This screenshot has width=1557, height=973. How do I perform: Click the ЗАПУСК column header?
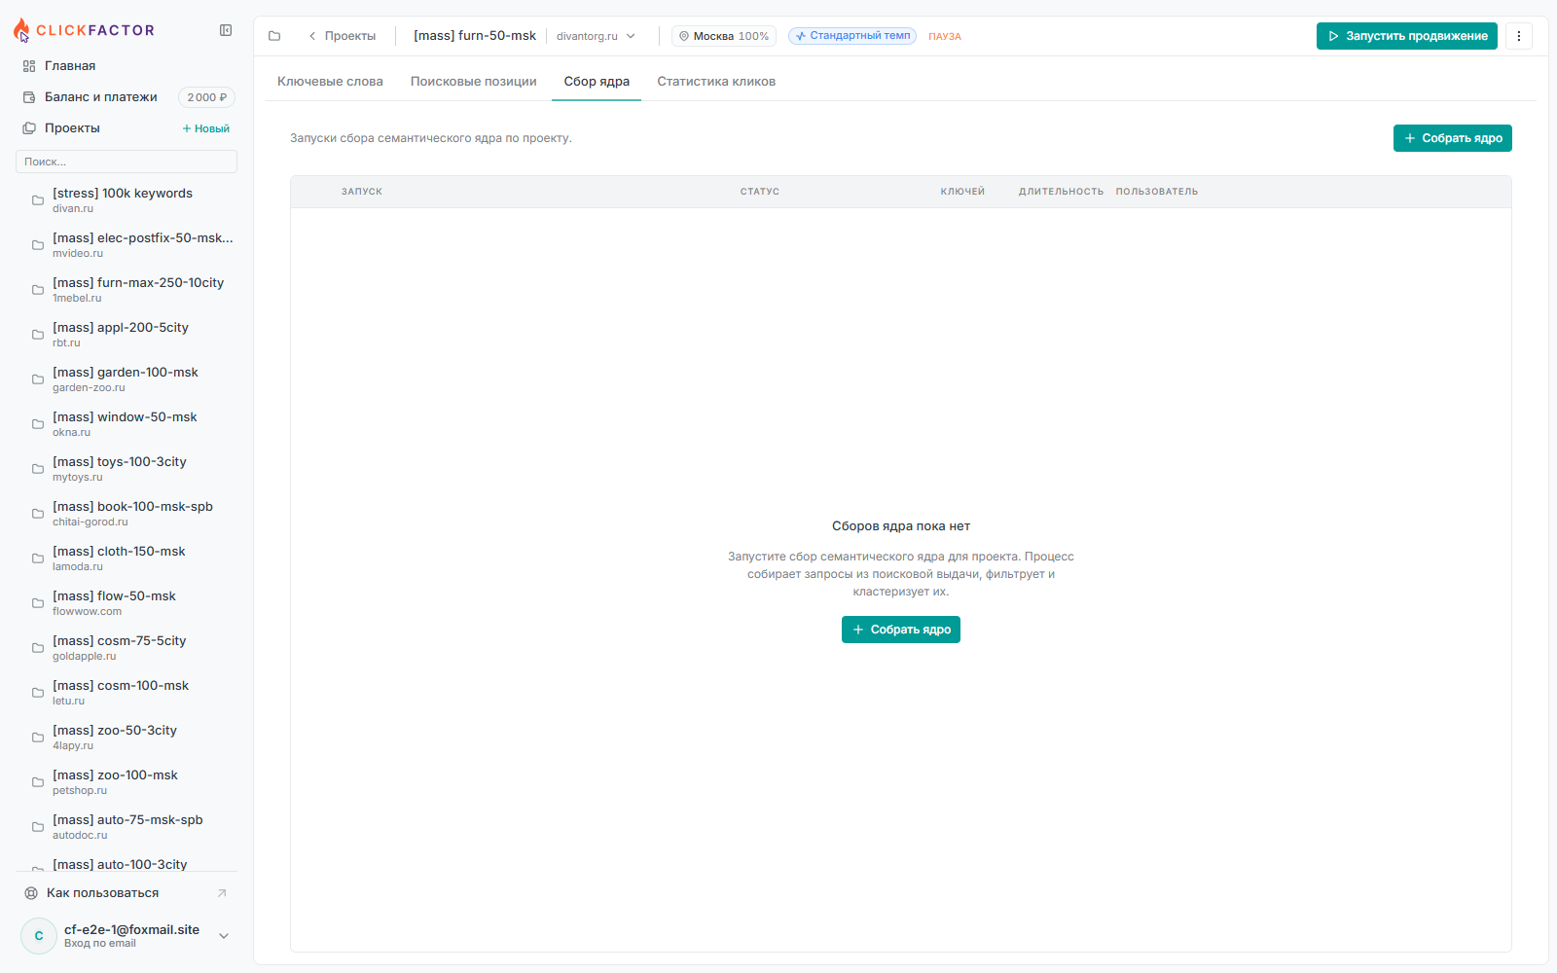pos(362,192)
